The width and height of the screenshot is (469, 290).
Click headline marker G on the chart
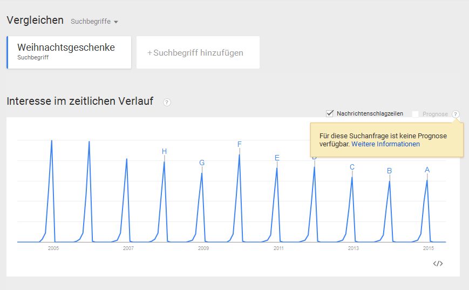[x=202, y=163]
